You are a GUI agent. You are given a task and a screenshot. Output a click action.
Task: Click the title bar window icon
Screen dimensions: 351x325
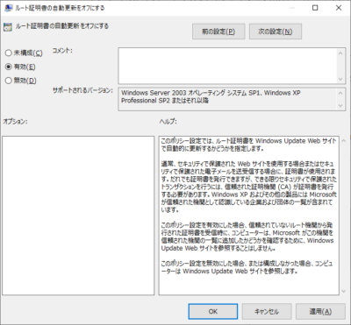9,8
